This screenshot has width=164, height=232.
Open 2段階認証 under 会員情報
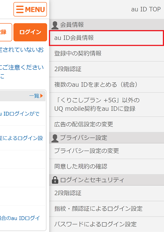[107, 69]
